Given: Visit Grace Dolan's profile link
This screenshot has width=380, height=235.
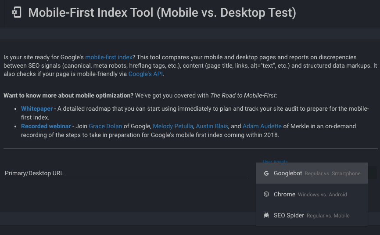Looking at the screenshot, I should click(x=105, y=127).
